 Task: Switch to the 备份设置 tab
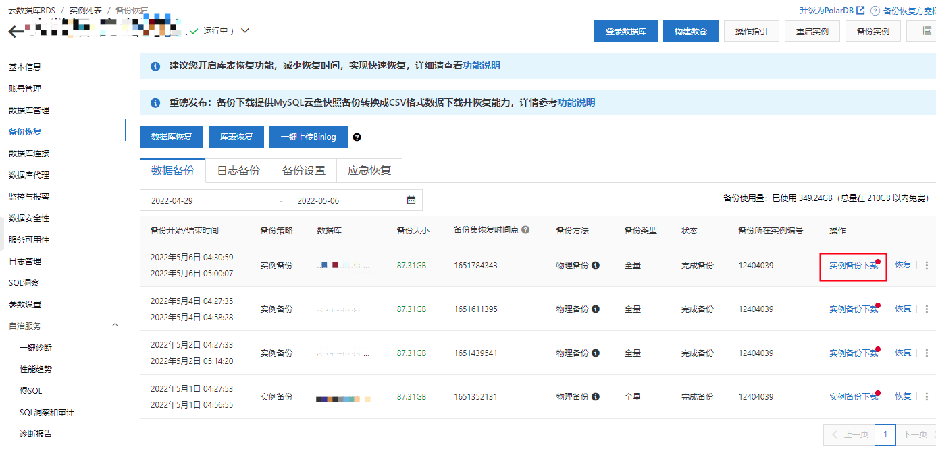coord(304,171)
